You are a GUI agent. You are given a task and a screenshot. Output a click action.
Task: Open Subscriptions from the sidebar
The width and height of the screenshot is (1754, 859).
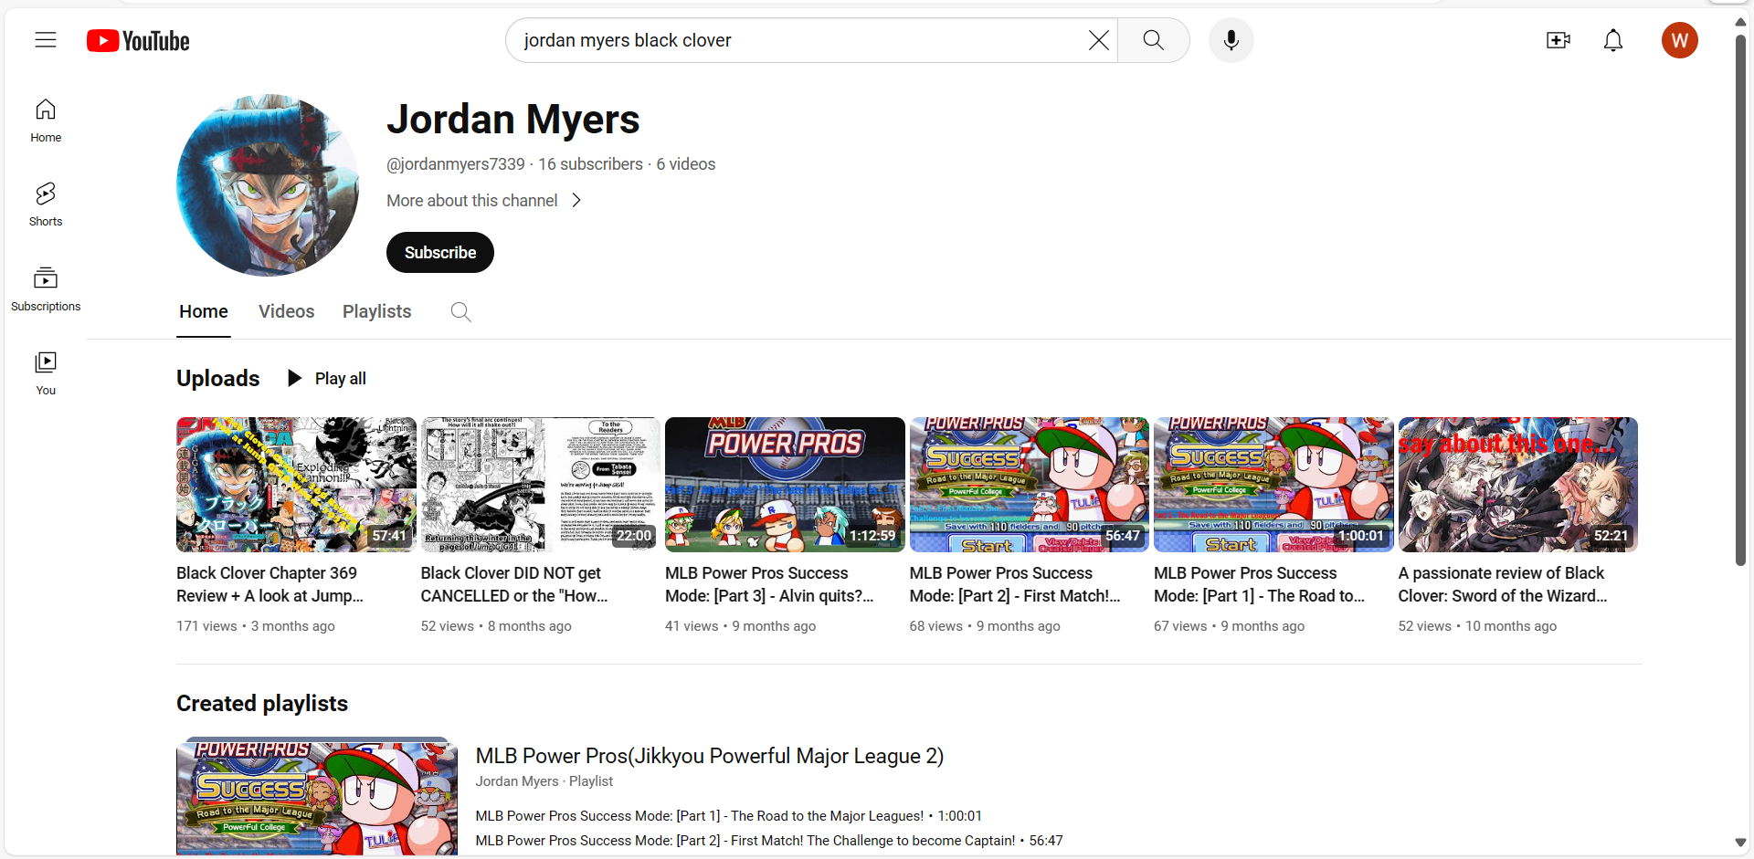pyautogui.click(x=45, y=286)
